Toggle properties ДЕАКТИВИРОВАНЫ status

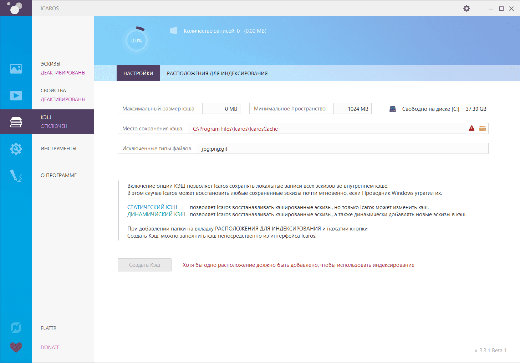(63, 99)
